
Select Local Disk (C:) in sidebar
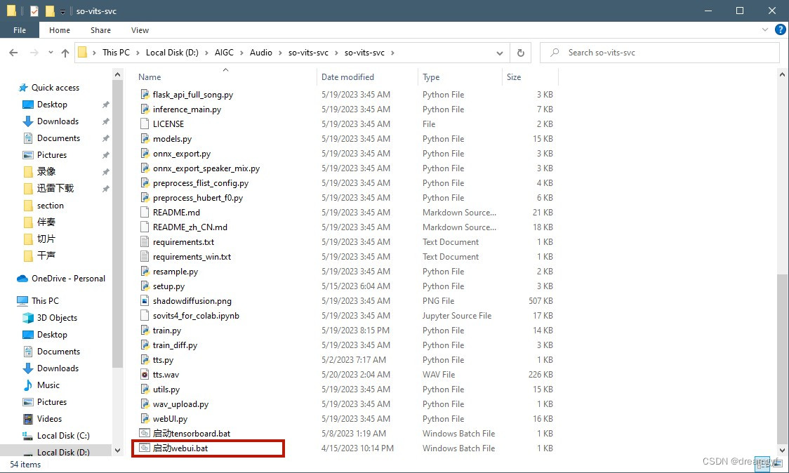click(63, 435)
